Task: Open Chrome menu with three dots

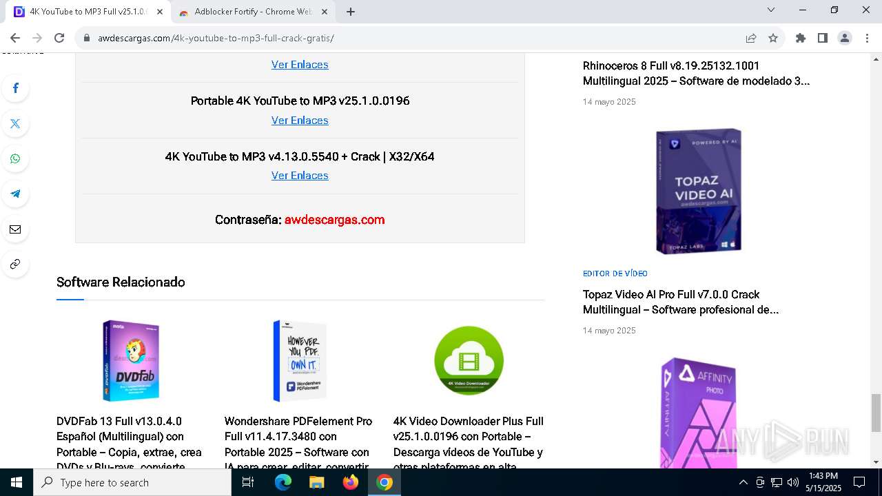Action: pyautogui.click(x=867, y=38)
